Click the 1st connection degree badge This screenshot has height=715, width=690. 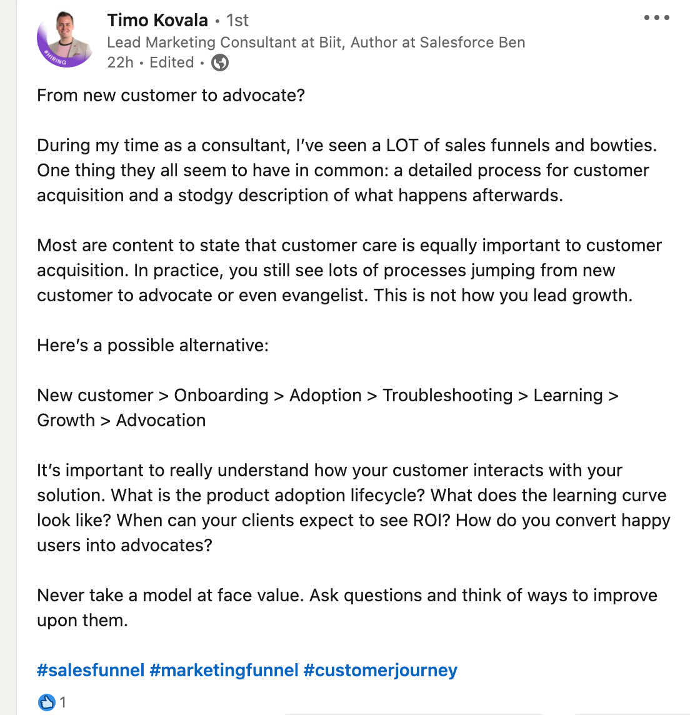[237, 21]
